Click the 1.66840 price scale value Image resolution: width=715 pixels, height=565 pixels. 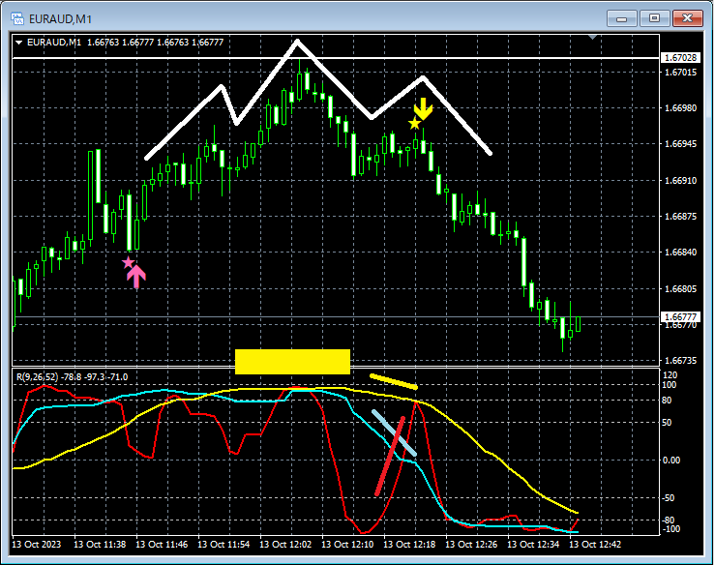click(680, 253)
